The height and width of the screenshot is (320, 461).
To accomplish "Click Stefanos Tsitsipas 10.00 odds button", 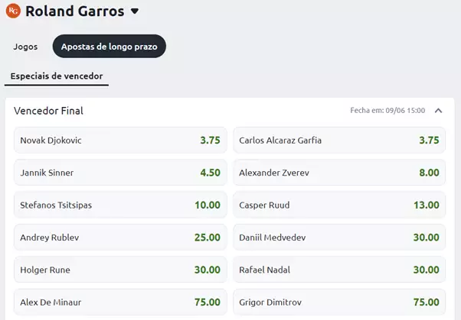I will point(120,205).
